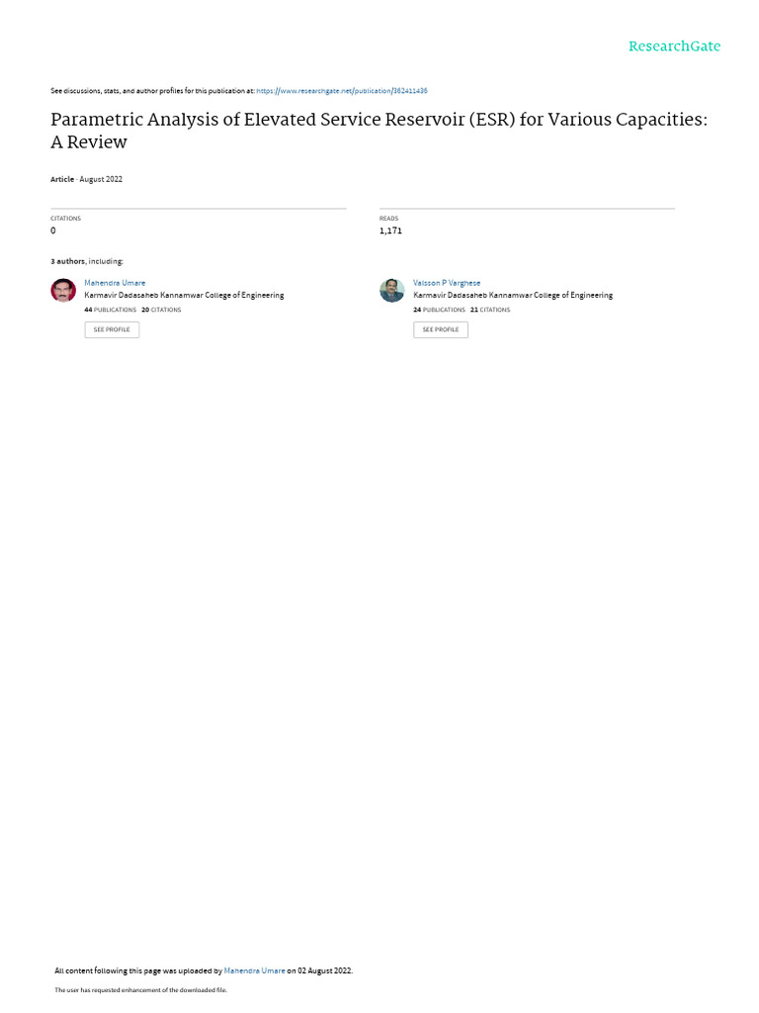Open Valsson P Varghese's profile photo
759x1013 pixels.
[x=391, y=290]
